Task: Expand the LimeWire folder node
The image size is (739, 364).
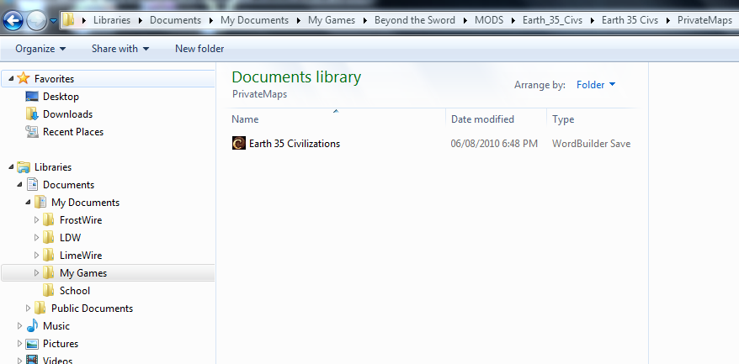Action: tap(36, 256)
